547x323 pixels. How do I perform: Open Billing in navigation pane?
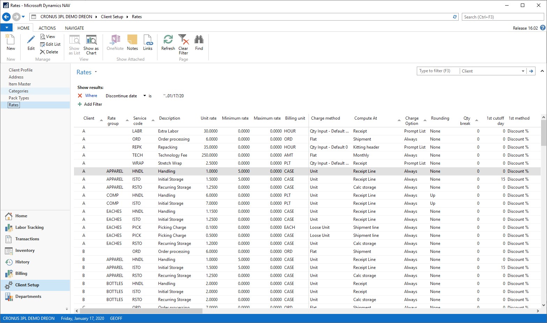(35, 273)
